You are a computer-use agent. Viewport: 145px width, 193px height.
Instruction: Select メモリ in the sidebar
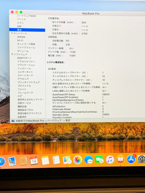pos(20,23)
